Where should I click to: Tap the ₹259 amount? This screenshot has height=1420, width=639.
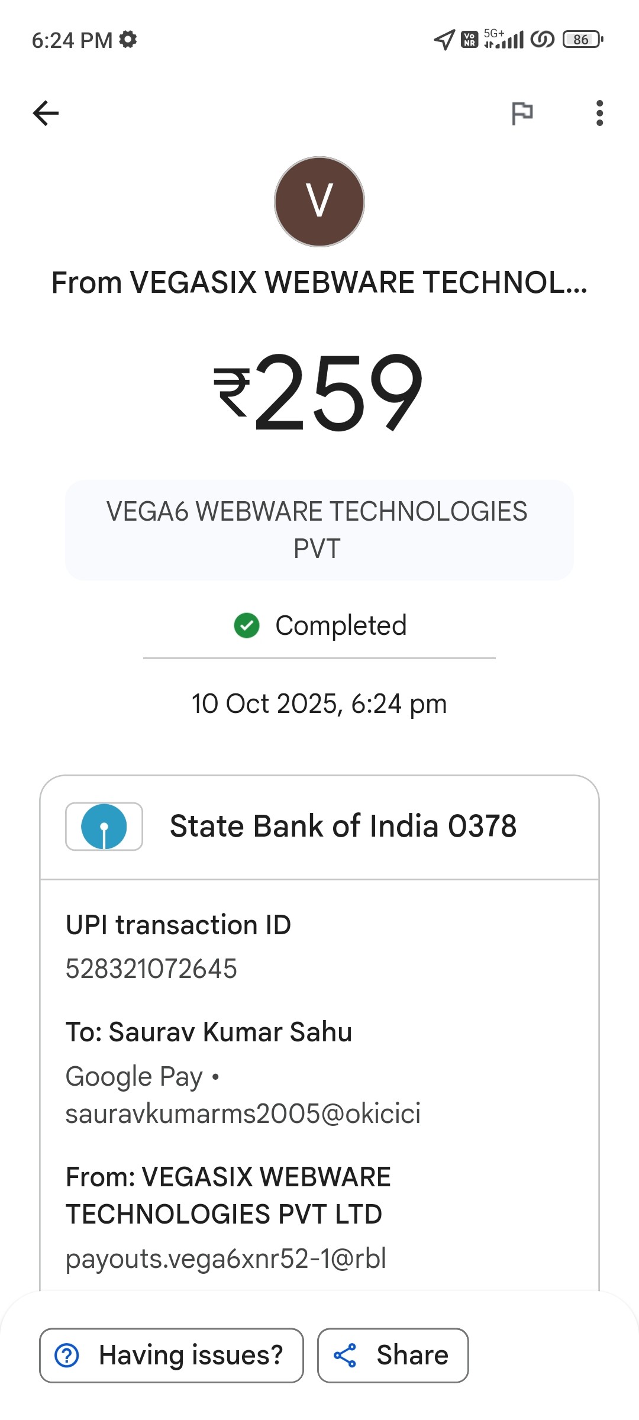click(x=319, y=391)
